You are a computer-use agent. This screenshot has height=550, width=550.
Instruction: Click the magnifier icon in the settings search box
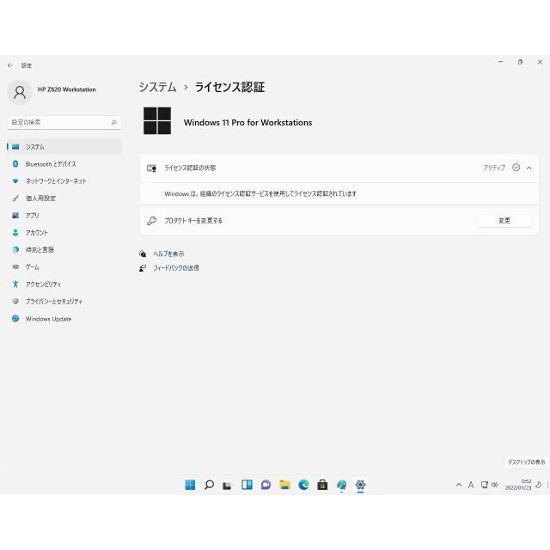113,122
